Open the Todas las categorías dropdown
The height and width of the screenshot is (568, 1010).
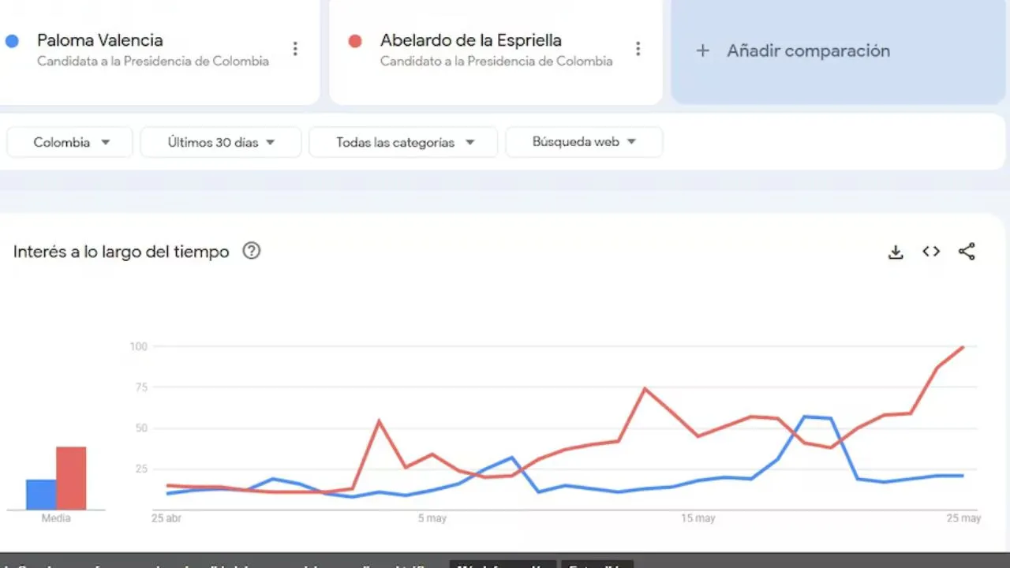coord(403,142)
